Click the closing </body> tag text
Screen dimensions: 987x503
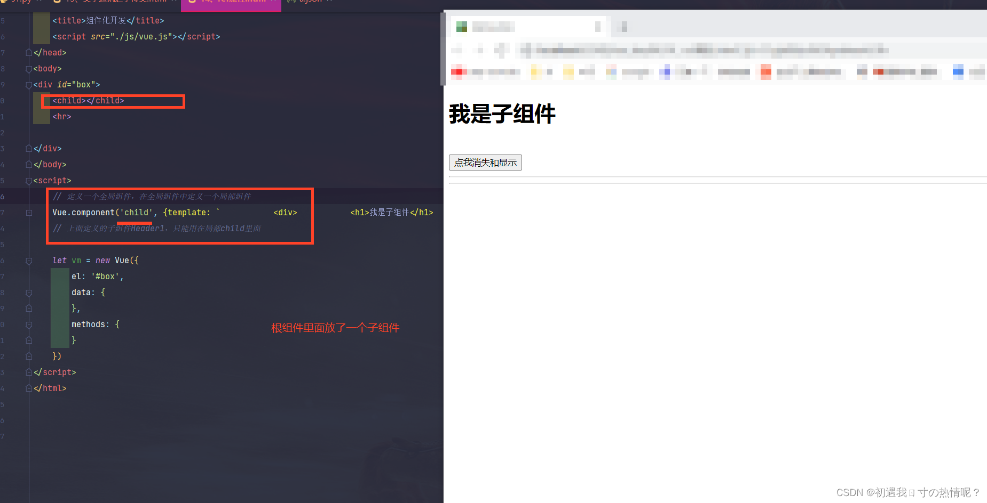[x=50, y=164]
